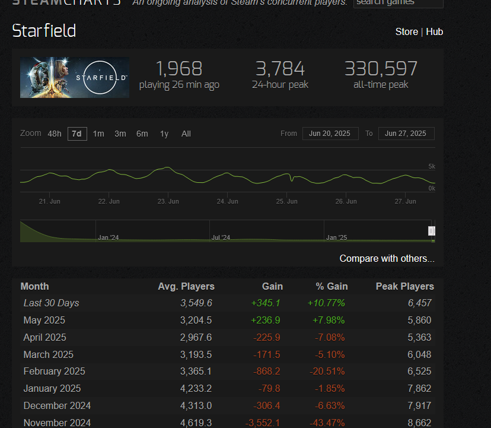Image resolution: width=491 pixels, height=428 pixels.
Task: Click the 3,784 24-hour peak figure
Action: (280, 69)
